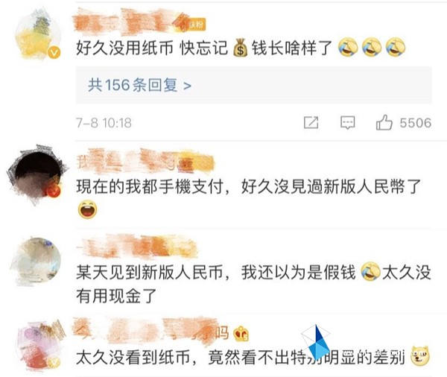Click the crown badge next to fourth username
The height and width of the screenshot is (377, 447).
241,334
